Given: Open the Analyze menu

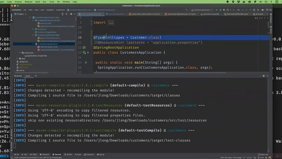Looking at the screenshot, I should pos(18,2).
